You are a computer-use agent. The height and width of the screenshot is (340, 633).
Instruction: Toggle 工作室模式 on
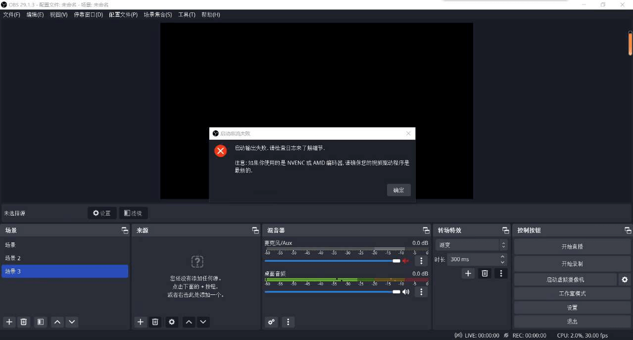572,293
